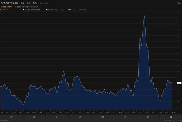Click the 1.1 current value axis tag

tap(179, 83)
